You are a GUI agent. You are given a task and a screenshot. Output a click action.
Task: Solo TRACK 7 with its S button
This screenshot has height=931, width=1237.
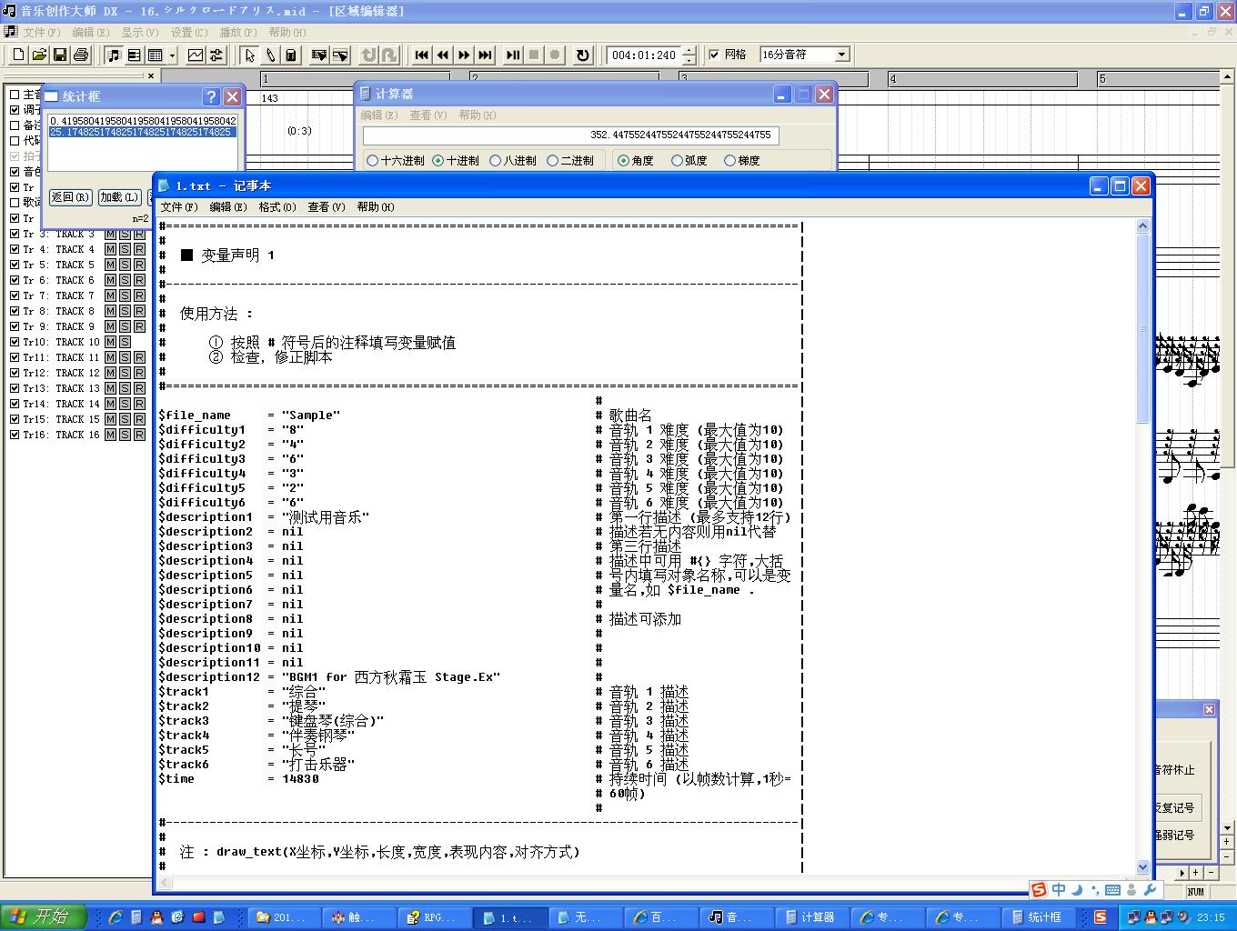(125, 295)
